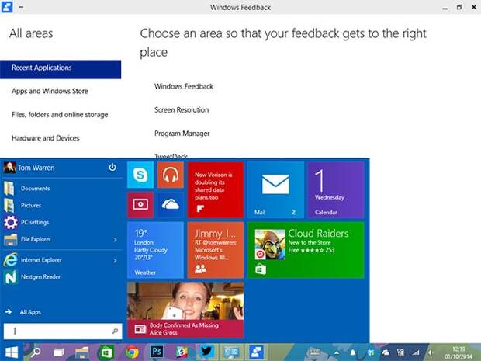
Task: Open notifications bell in system tray
Action: coord(353,352)
